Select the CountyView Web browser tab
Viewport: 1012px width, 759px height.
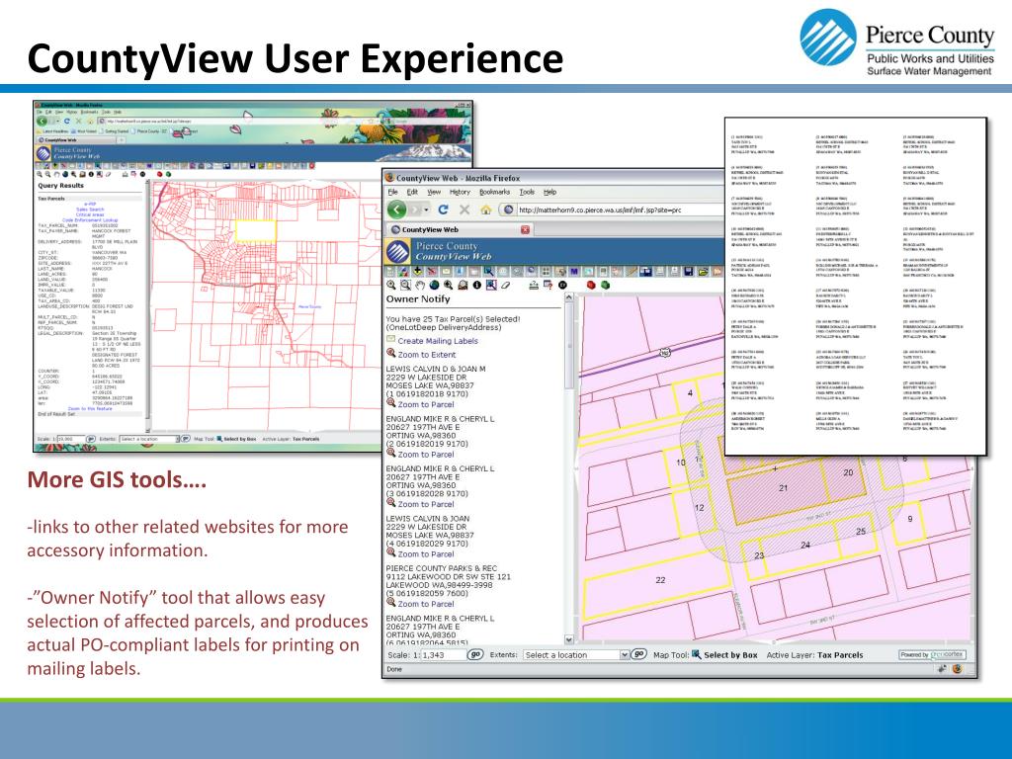tap(461, 229)
